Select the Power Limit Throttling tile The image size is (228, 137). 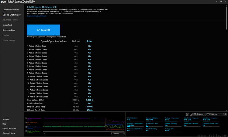[192, 124]
